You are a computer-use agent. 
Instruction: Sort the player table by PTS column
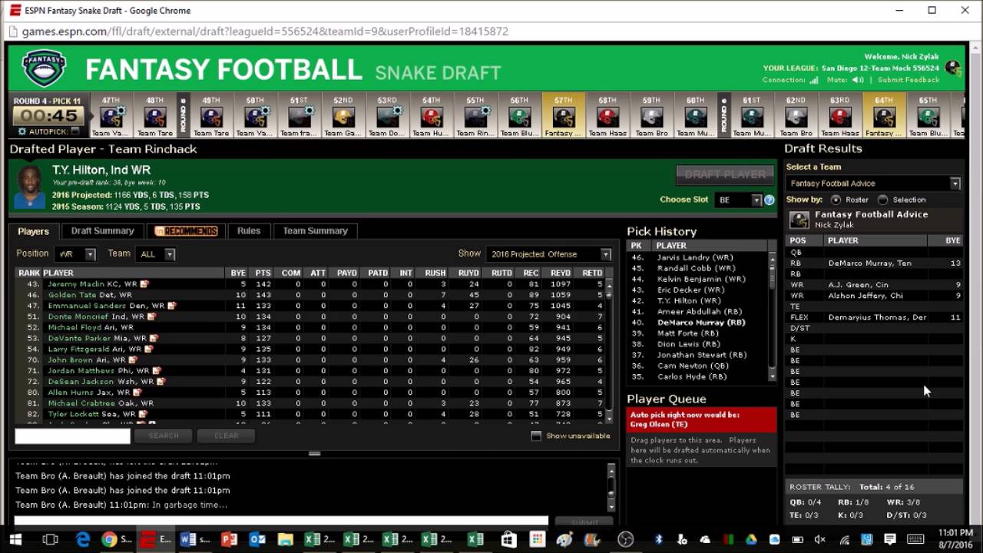[263, 273]
